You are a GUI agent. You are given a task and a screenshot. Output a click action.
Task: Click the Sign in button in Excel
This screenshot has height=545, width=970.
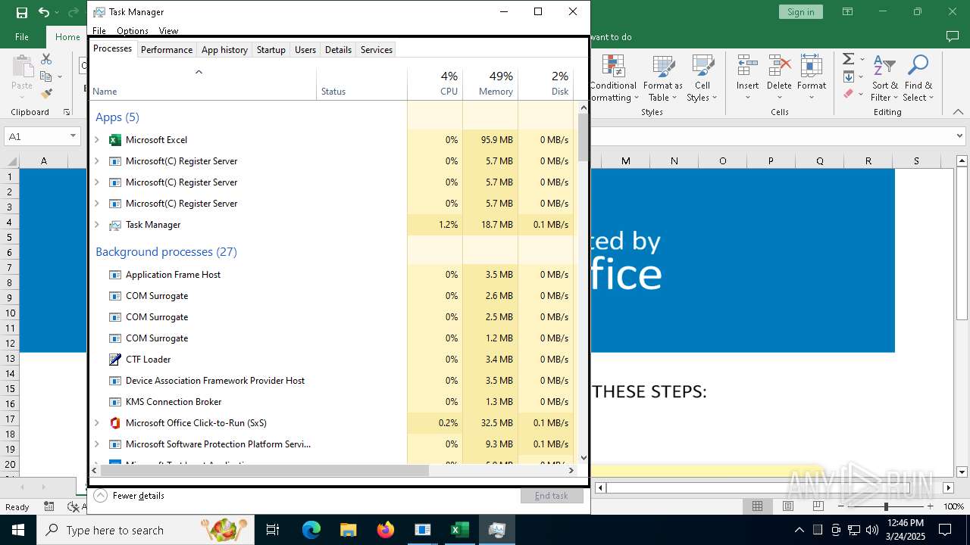tap(800, 12)
